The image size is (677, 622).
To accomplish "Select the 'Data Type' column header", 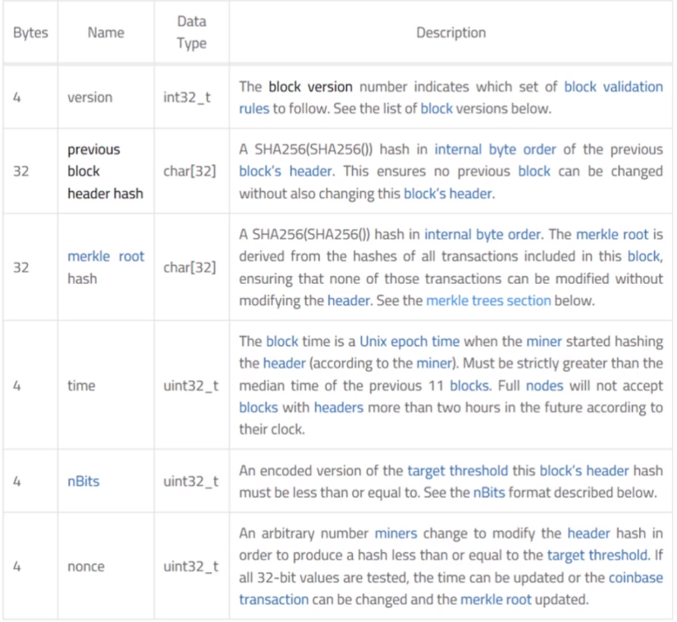I will pos(192,32).
